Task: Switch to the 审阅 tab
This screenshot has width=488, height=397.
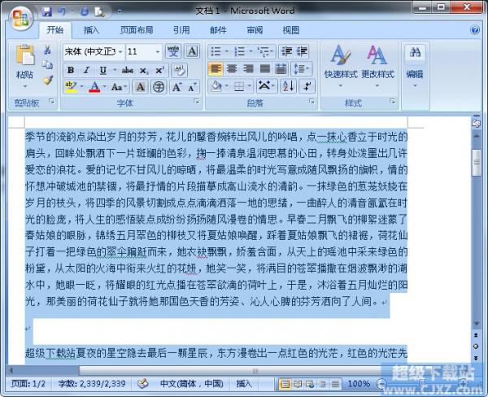Action: 255,30
